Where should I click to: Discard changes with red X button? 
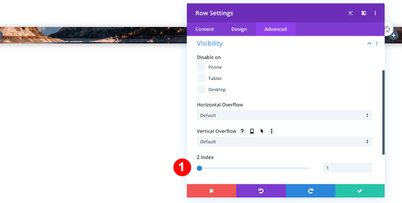[x=212, y=191]
